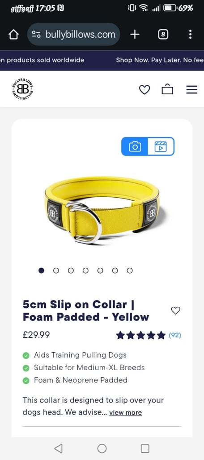Add the yellow collar to wishlist with heart icon
Screen dimensions: 204x460
pos(176,310)
